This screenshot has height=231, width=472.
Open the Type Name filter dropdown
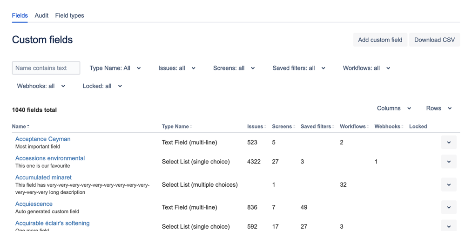pos(115,68)
